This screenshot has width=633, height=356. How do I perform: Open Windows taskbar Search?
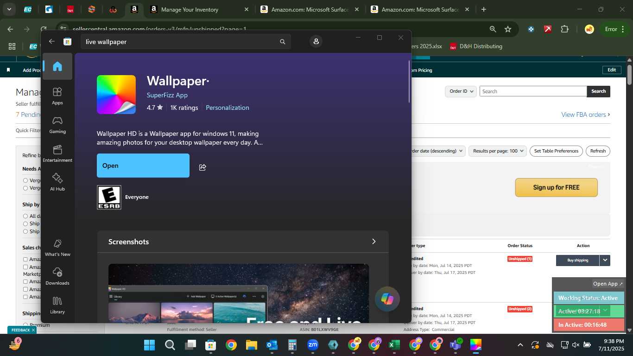(x=170, y=345)
